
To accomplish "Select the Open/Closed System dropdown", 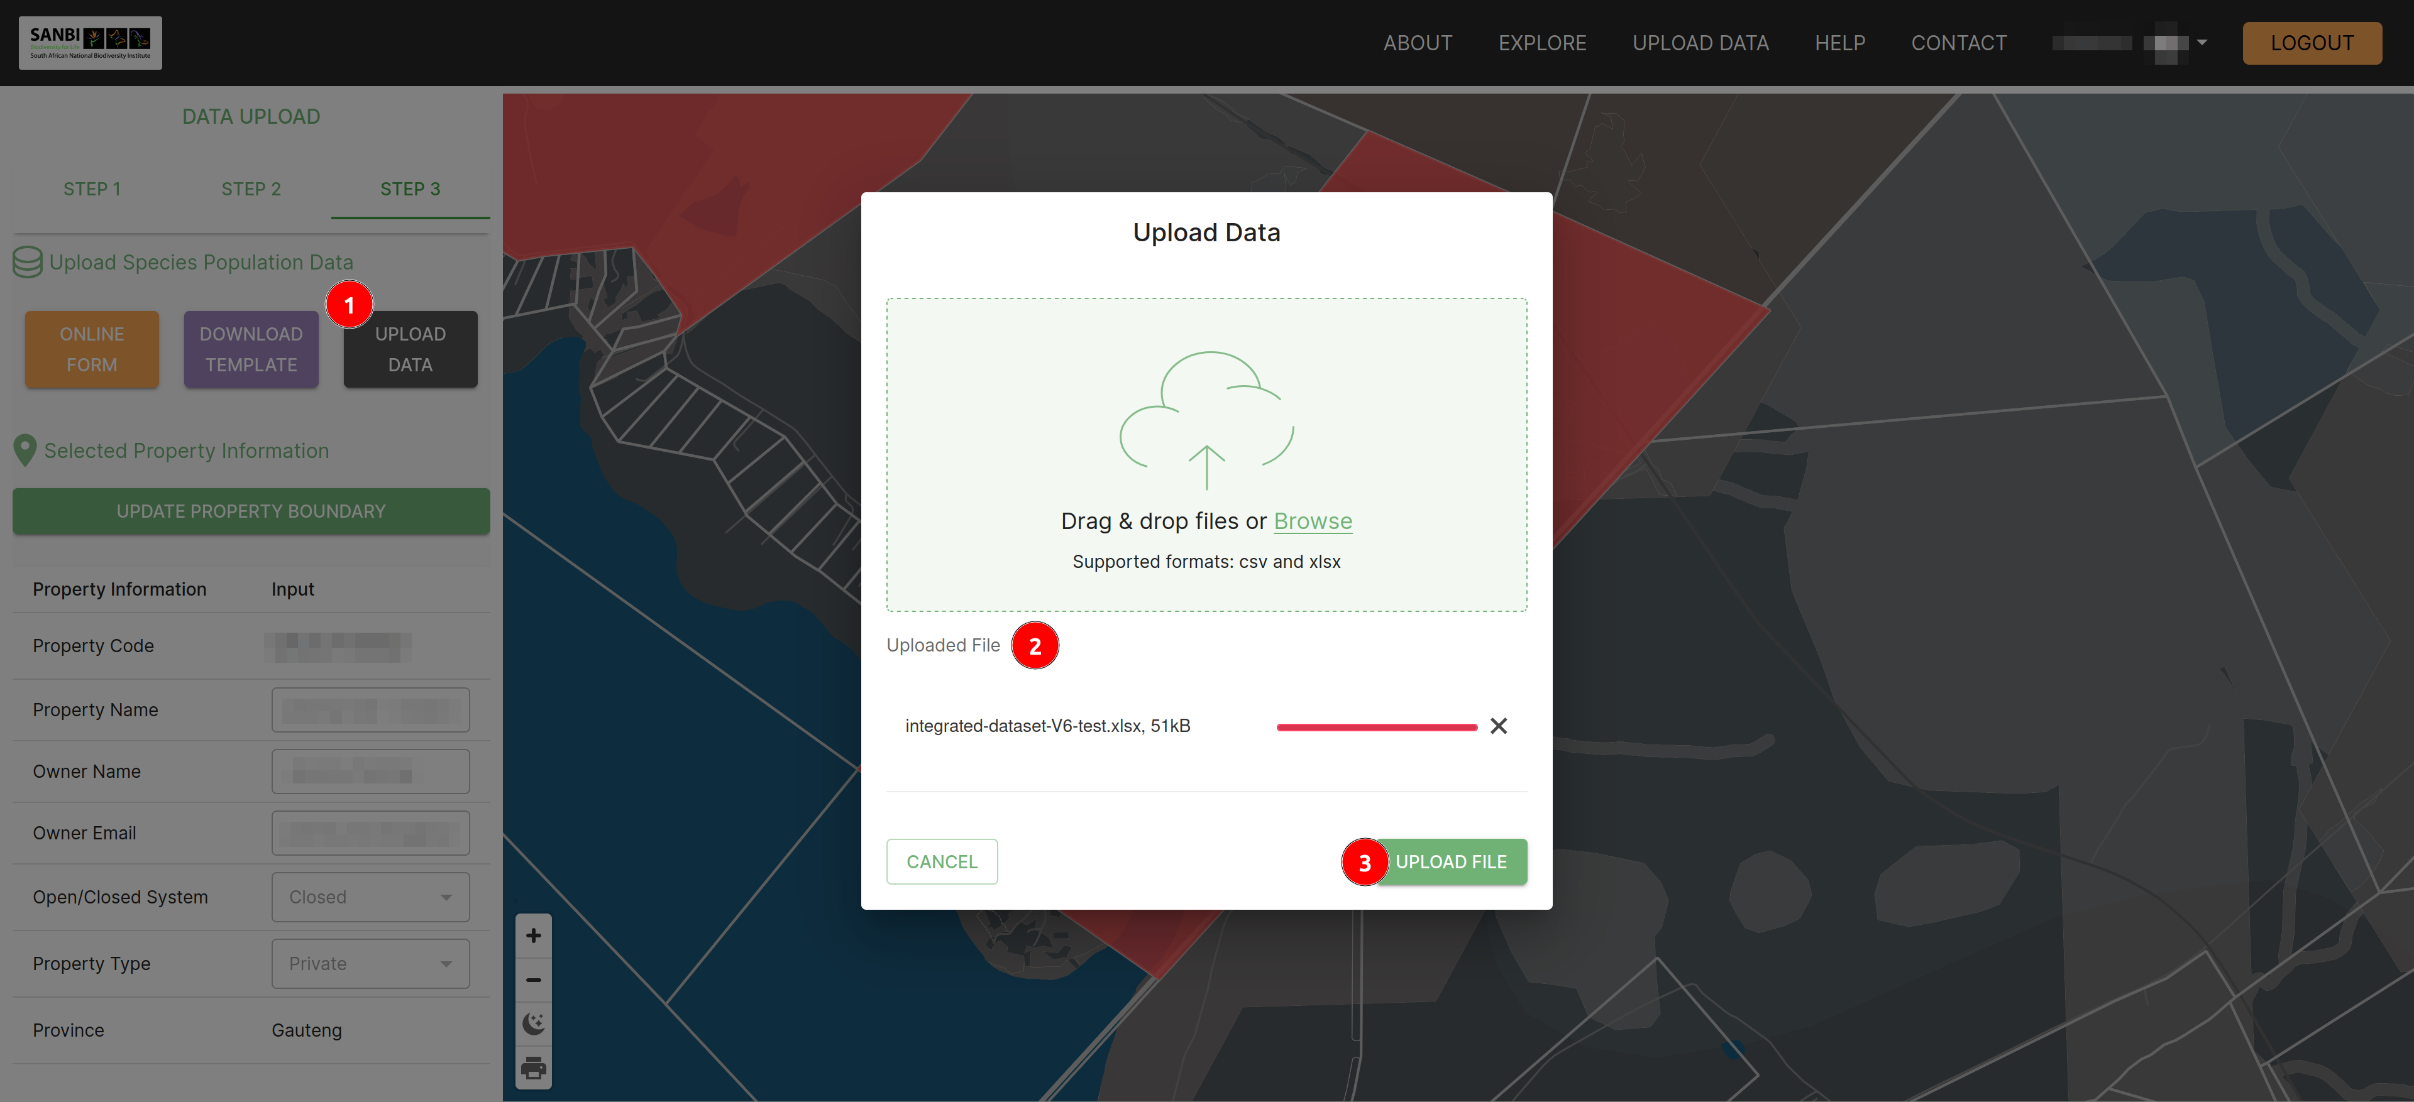I will click(370, 896).
